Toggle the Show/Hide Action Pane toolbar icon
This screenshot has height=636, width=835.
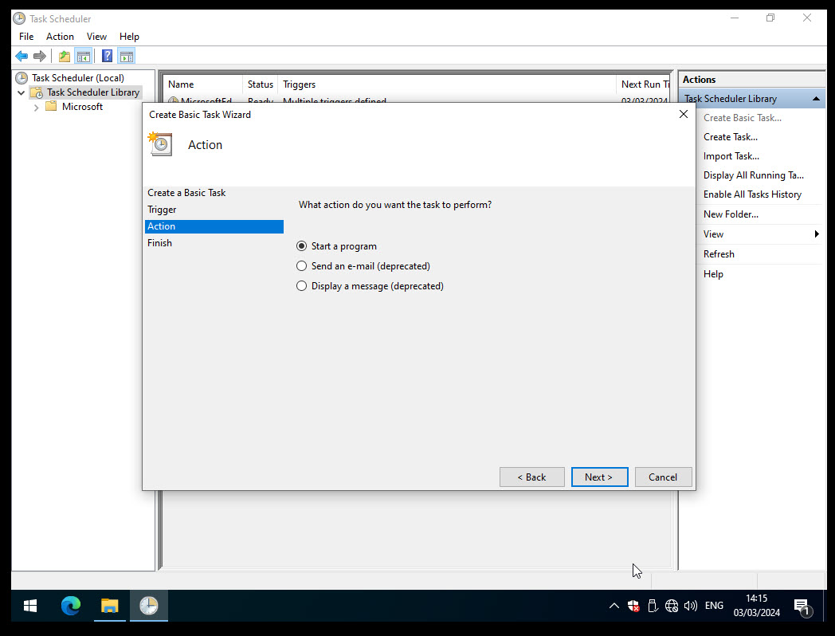tap(127, 56)
